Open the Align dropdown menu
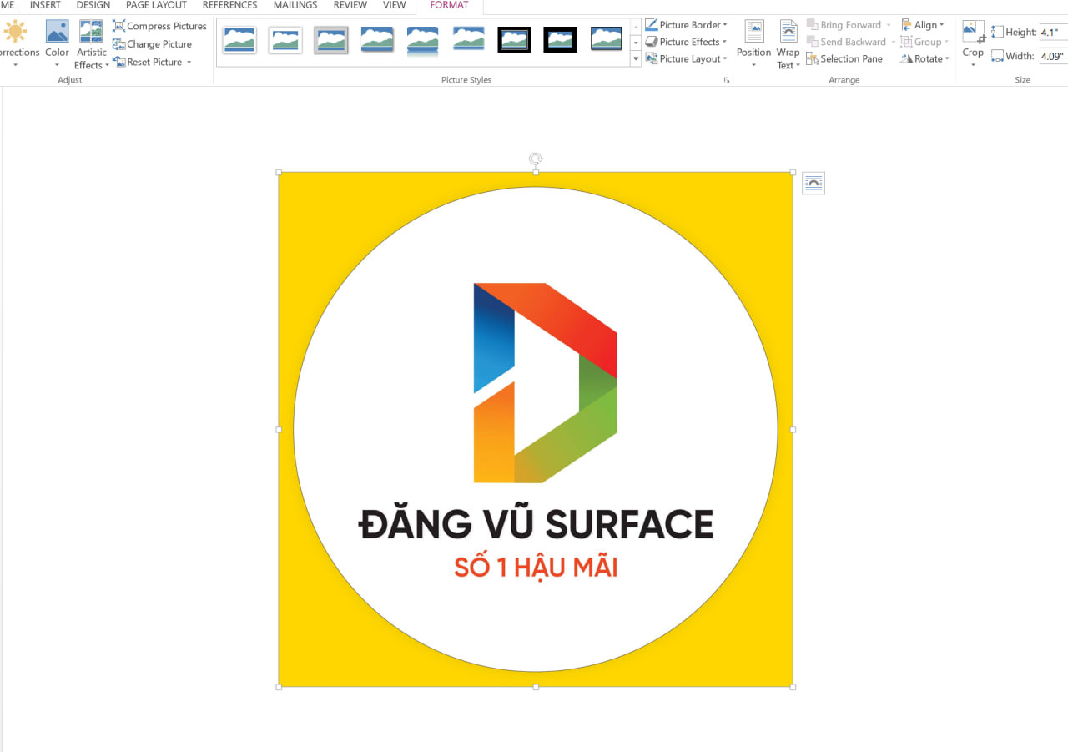1068x752 pixels. [922, 24]
